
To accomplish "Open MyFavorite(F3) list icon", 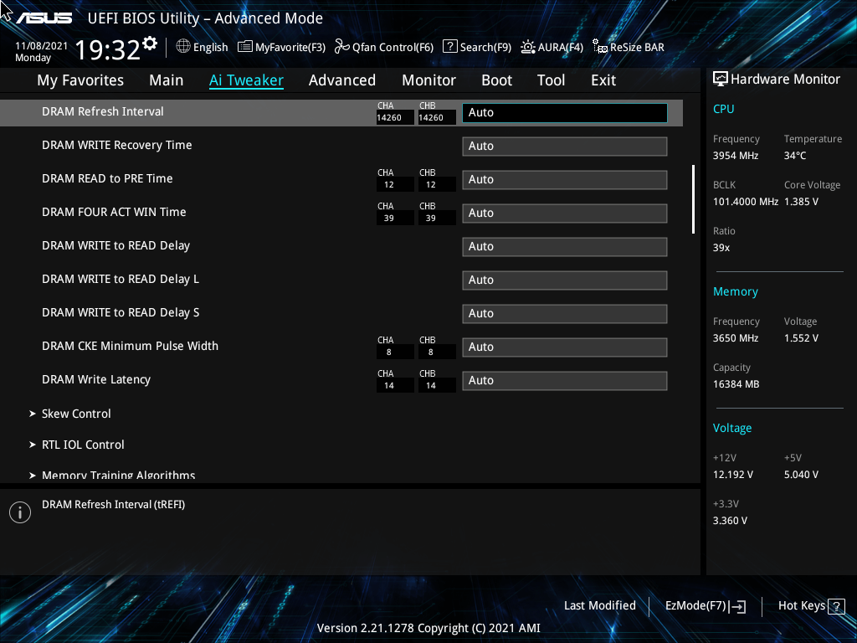I will 245,47.
